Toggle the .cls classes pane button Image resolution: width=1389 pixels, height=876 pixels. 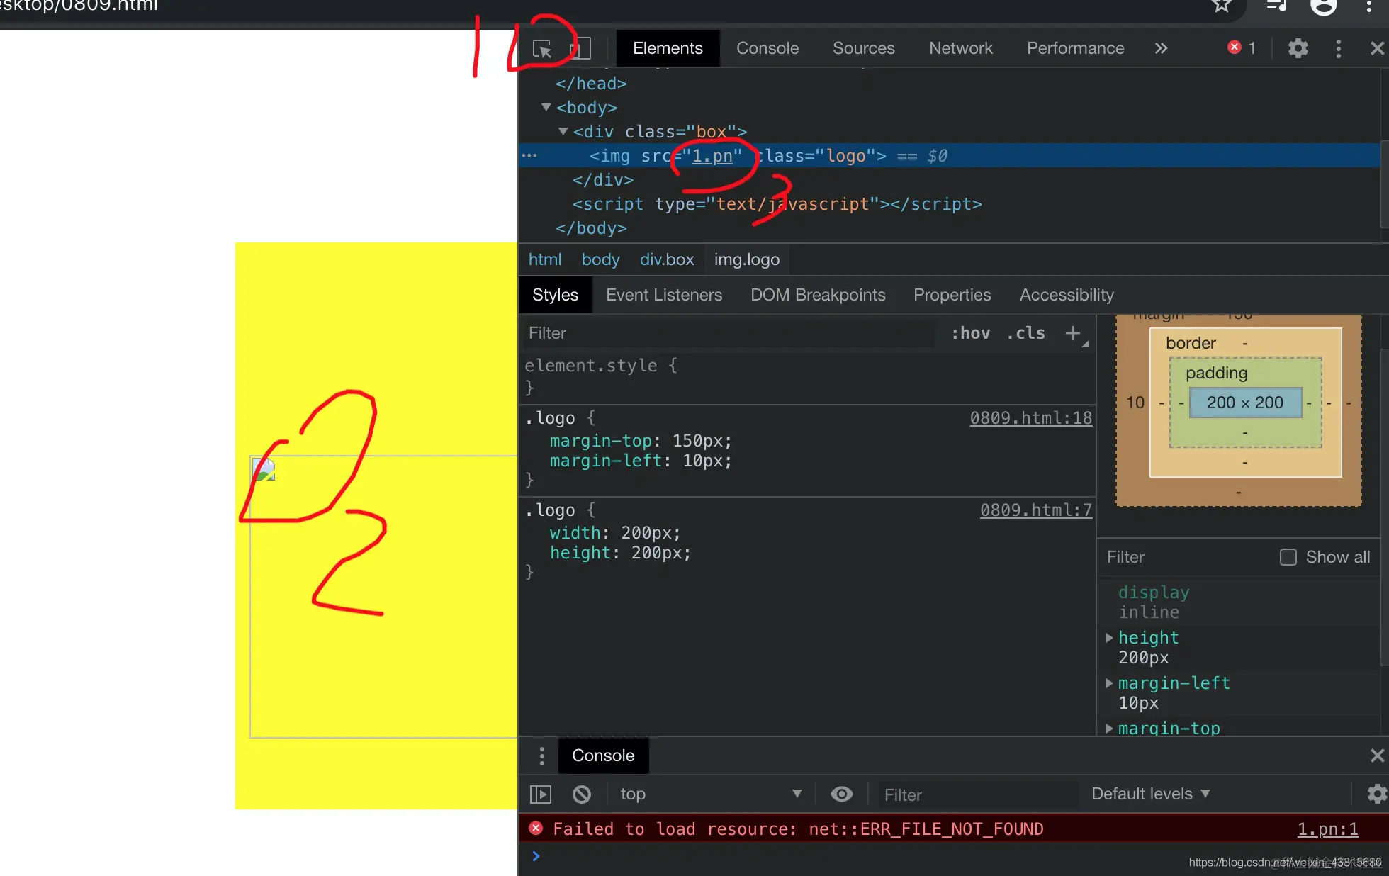1025,333
